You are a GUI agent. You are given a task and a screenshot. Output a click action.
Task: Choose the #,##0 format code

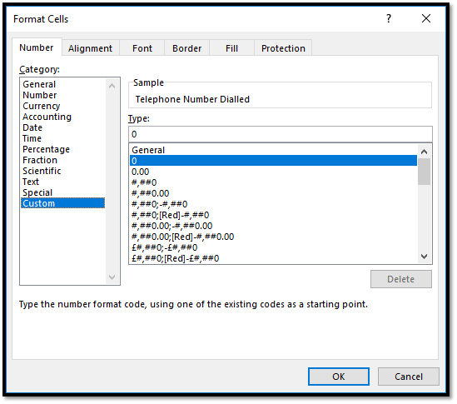tap(273, 182)
